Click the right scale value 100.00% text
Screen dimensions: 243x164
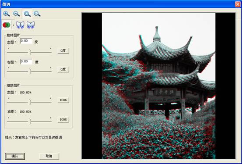point(25,112)
